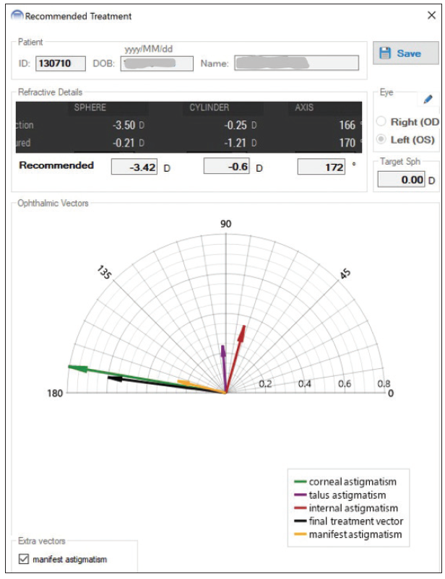Select the Right (OD) eye radio button
This screenshot has width=445, height=579.
coord(381,122)
